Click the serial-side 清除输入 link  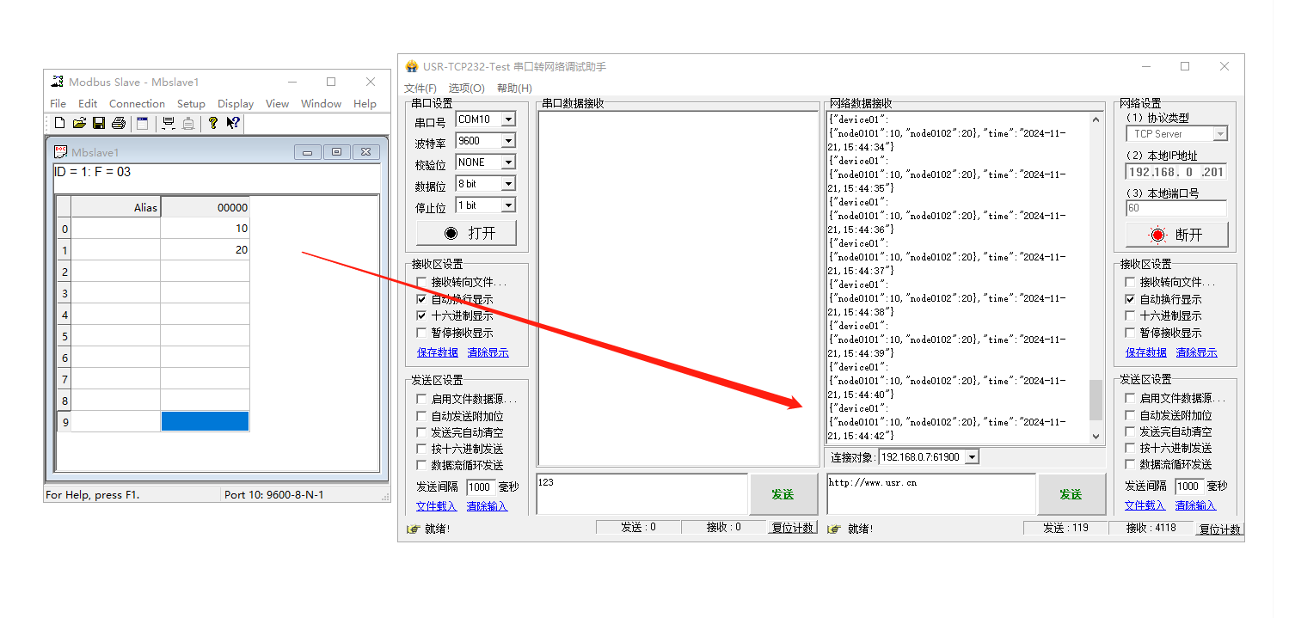[487, 506]
